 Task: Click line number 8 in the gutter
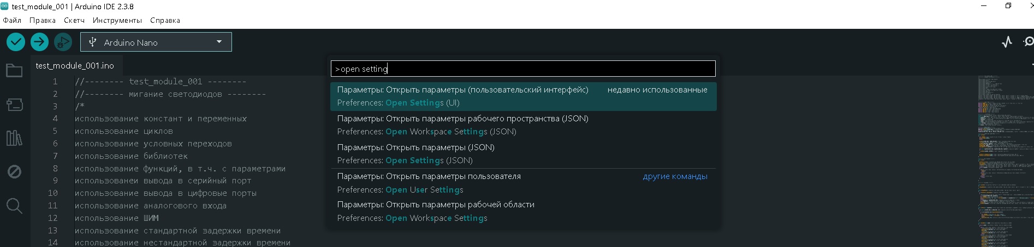click(x=55, y=169)
